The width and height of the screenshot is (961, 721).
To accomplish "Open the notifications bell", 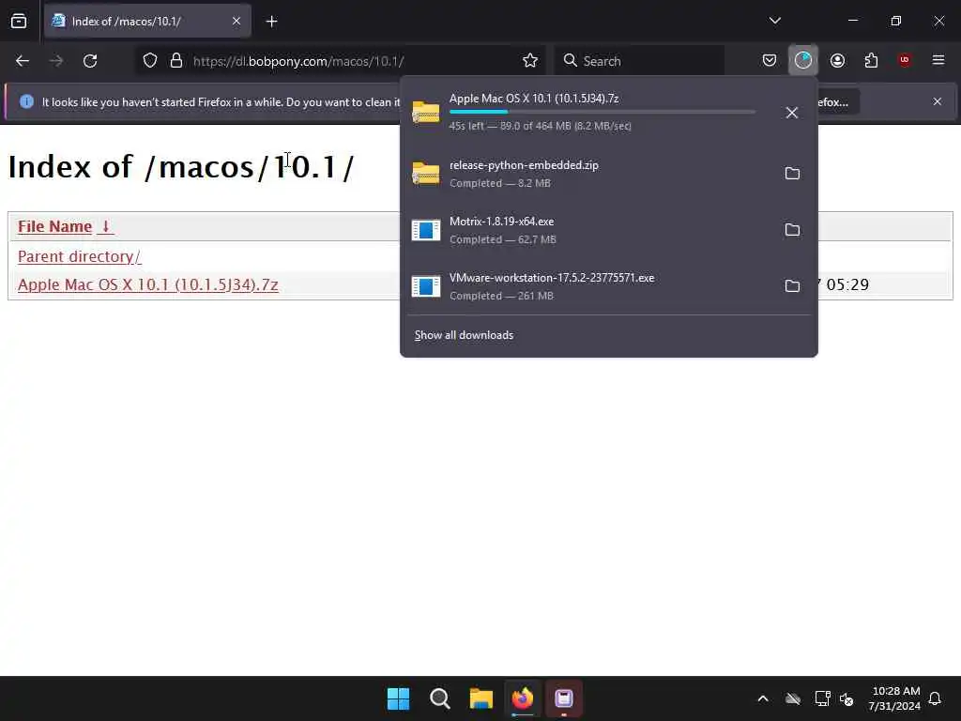I will click(x=935, y=698).
